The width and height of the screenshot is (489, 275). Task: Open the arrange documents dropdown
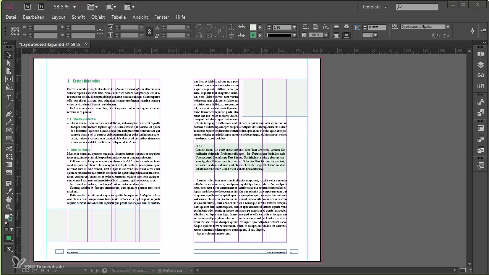130,7
